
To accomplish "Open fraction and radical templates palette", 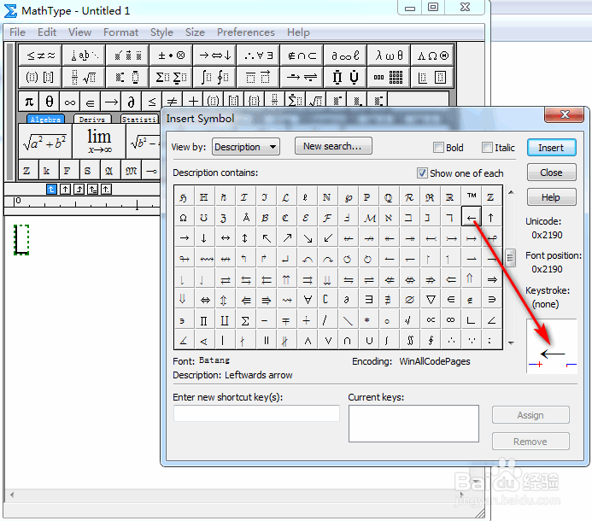I will tap(85, 78).
